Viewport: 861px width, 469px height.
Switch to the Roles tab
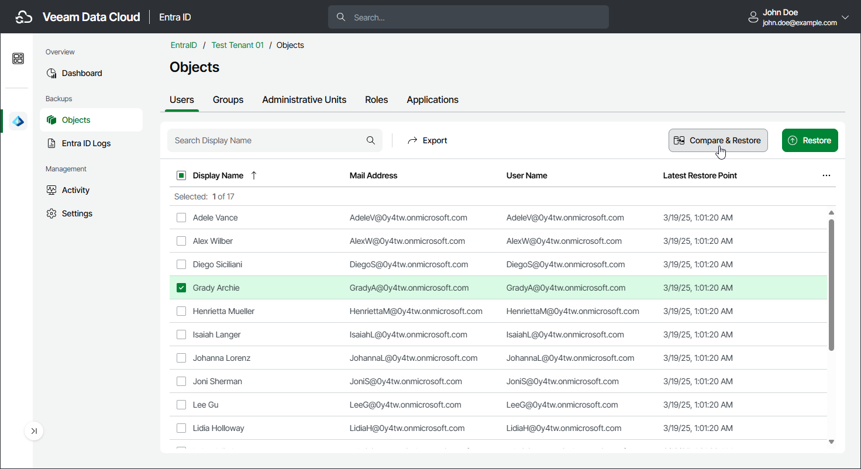pos(377,100)
